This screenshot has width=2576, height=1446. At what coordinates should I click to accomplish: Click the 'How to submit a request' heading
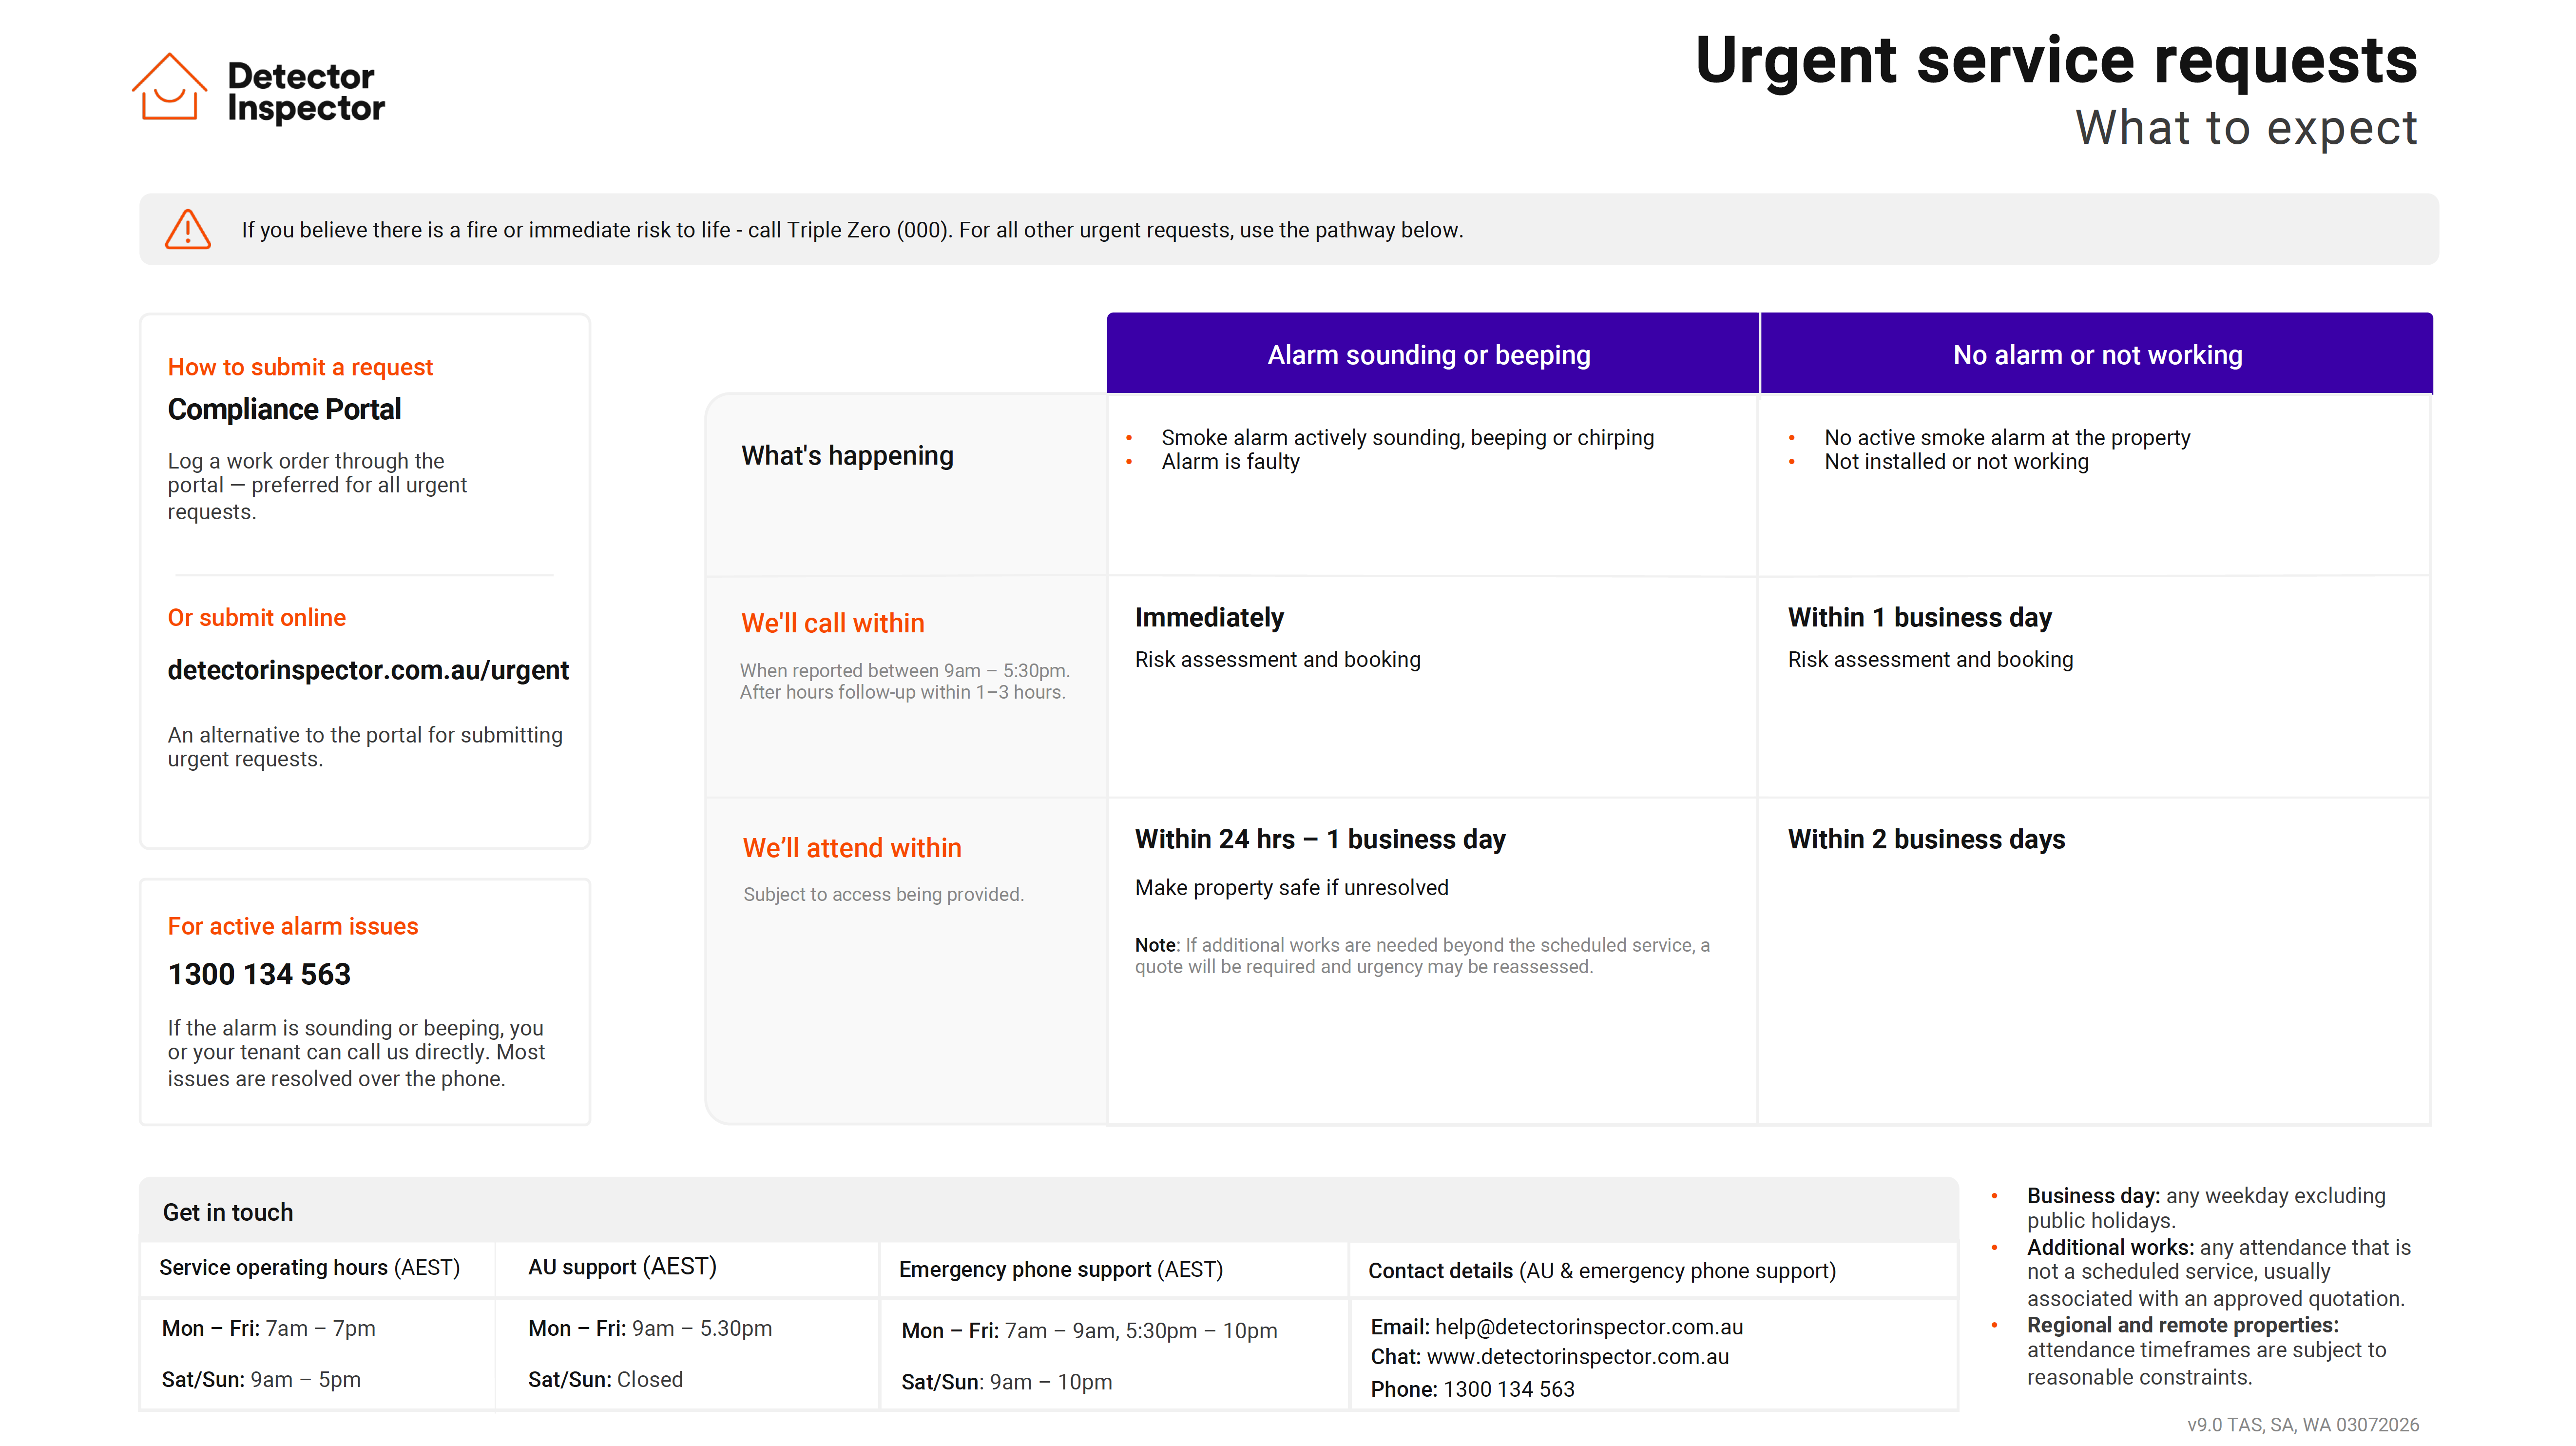tap(300, 367)
